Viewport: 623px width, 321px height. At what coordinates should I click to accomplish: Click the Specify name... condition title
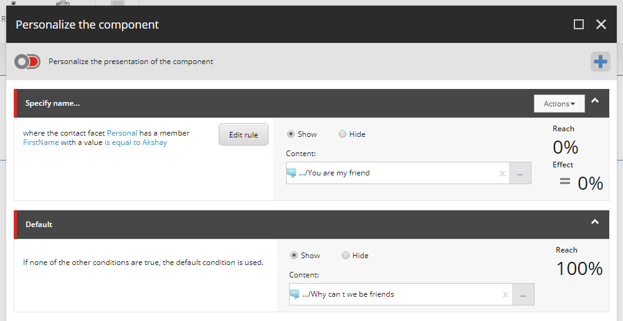tap(52, 103)
